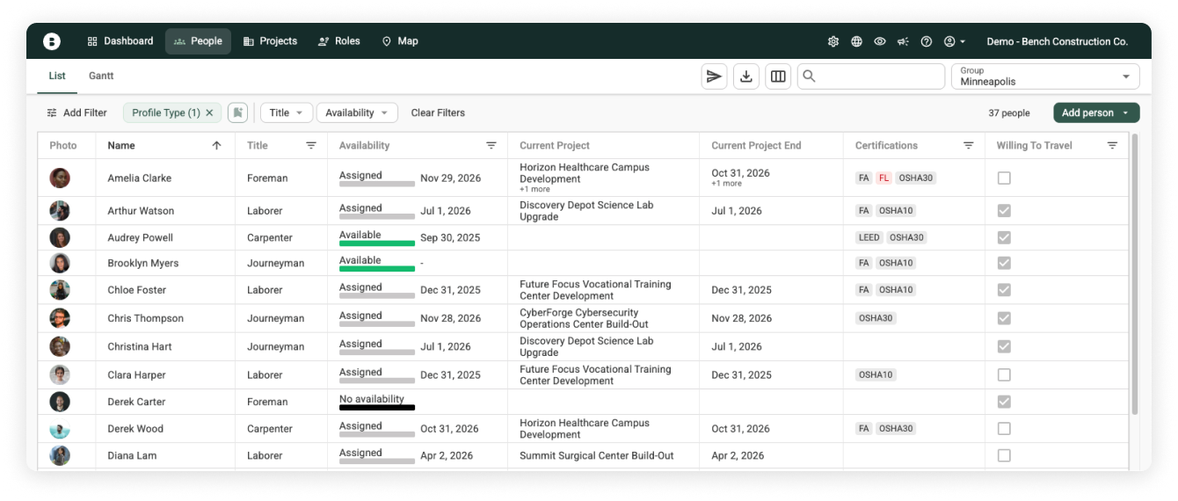The height and width of the screenshot is (501, 1178).
Task: Check Willing To Travel for Amelia Clarke
Action: pos(1004,178)
